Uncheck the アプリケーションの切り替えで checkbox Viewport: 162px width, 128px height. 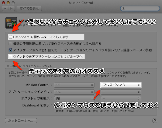pos(10,50)
